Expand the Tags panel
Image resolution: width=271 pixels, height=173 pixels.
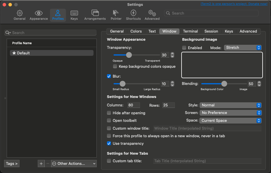[12, 164]
